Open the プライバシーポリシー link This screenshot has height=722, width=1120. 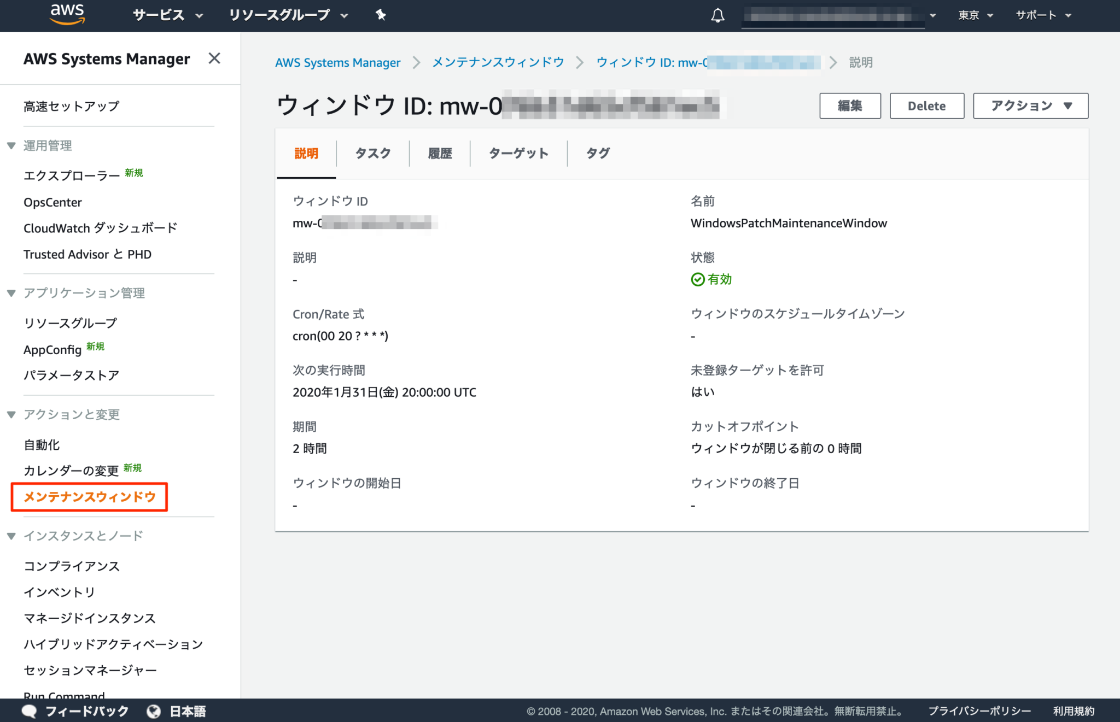979,711
